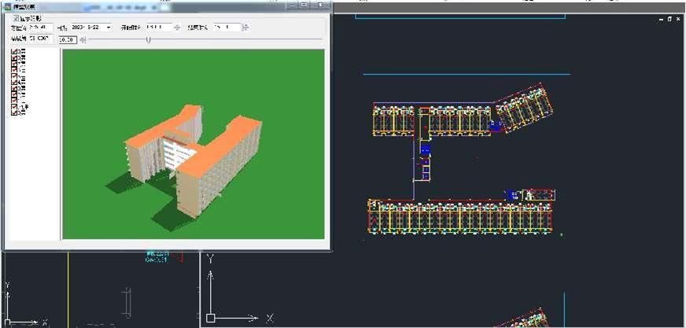Maximize the shadow model dialog window
This screenshot has width=686, height=328.
[x=304, y=5]
